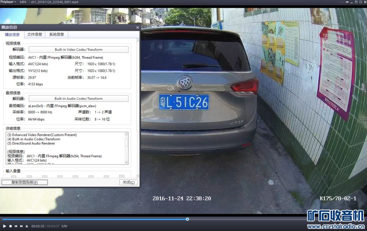Open the Potplayer main menu dropdown
This screenshot has width=367, height=231.
[x=8, y=2]
